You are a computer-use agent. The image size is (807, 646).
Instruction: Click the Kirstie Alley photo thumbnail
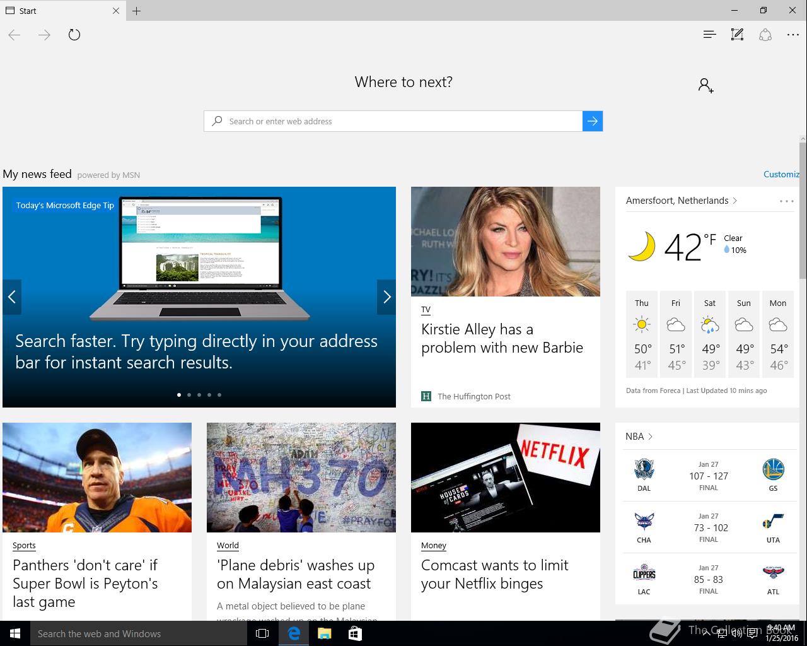pyautogui.click(x=506, y=242)
